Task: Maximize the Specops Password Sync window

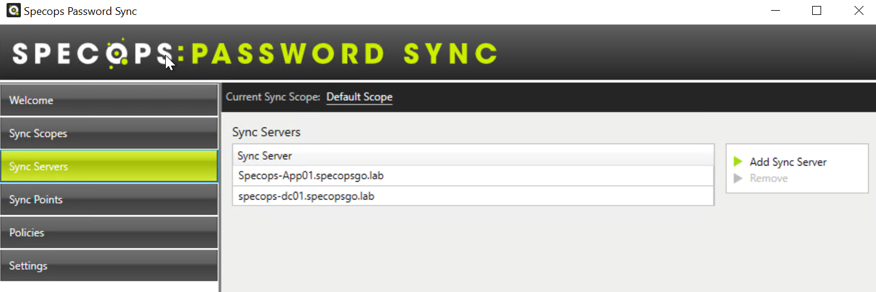Action: (x=817, y=11)
